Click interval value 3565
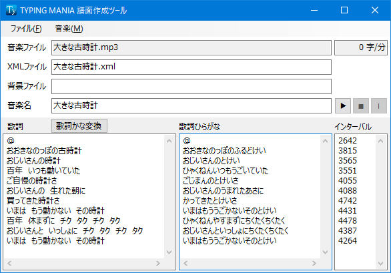Viewport: 391px width, 273px height. [x=348, y=161]
